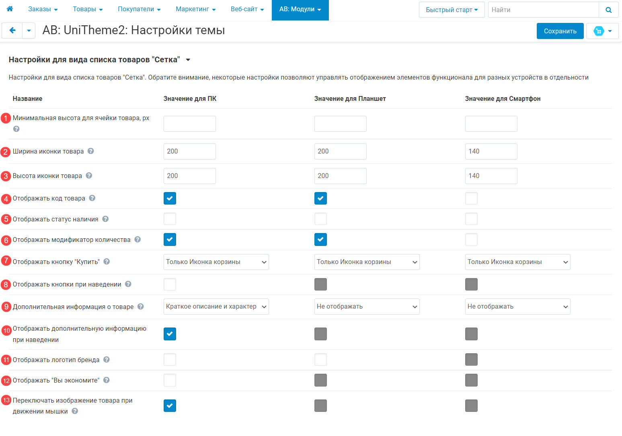Open help for product icon height
This screenshot has width=622, height=436.
89,176
